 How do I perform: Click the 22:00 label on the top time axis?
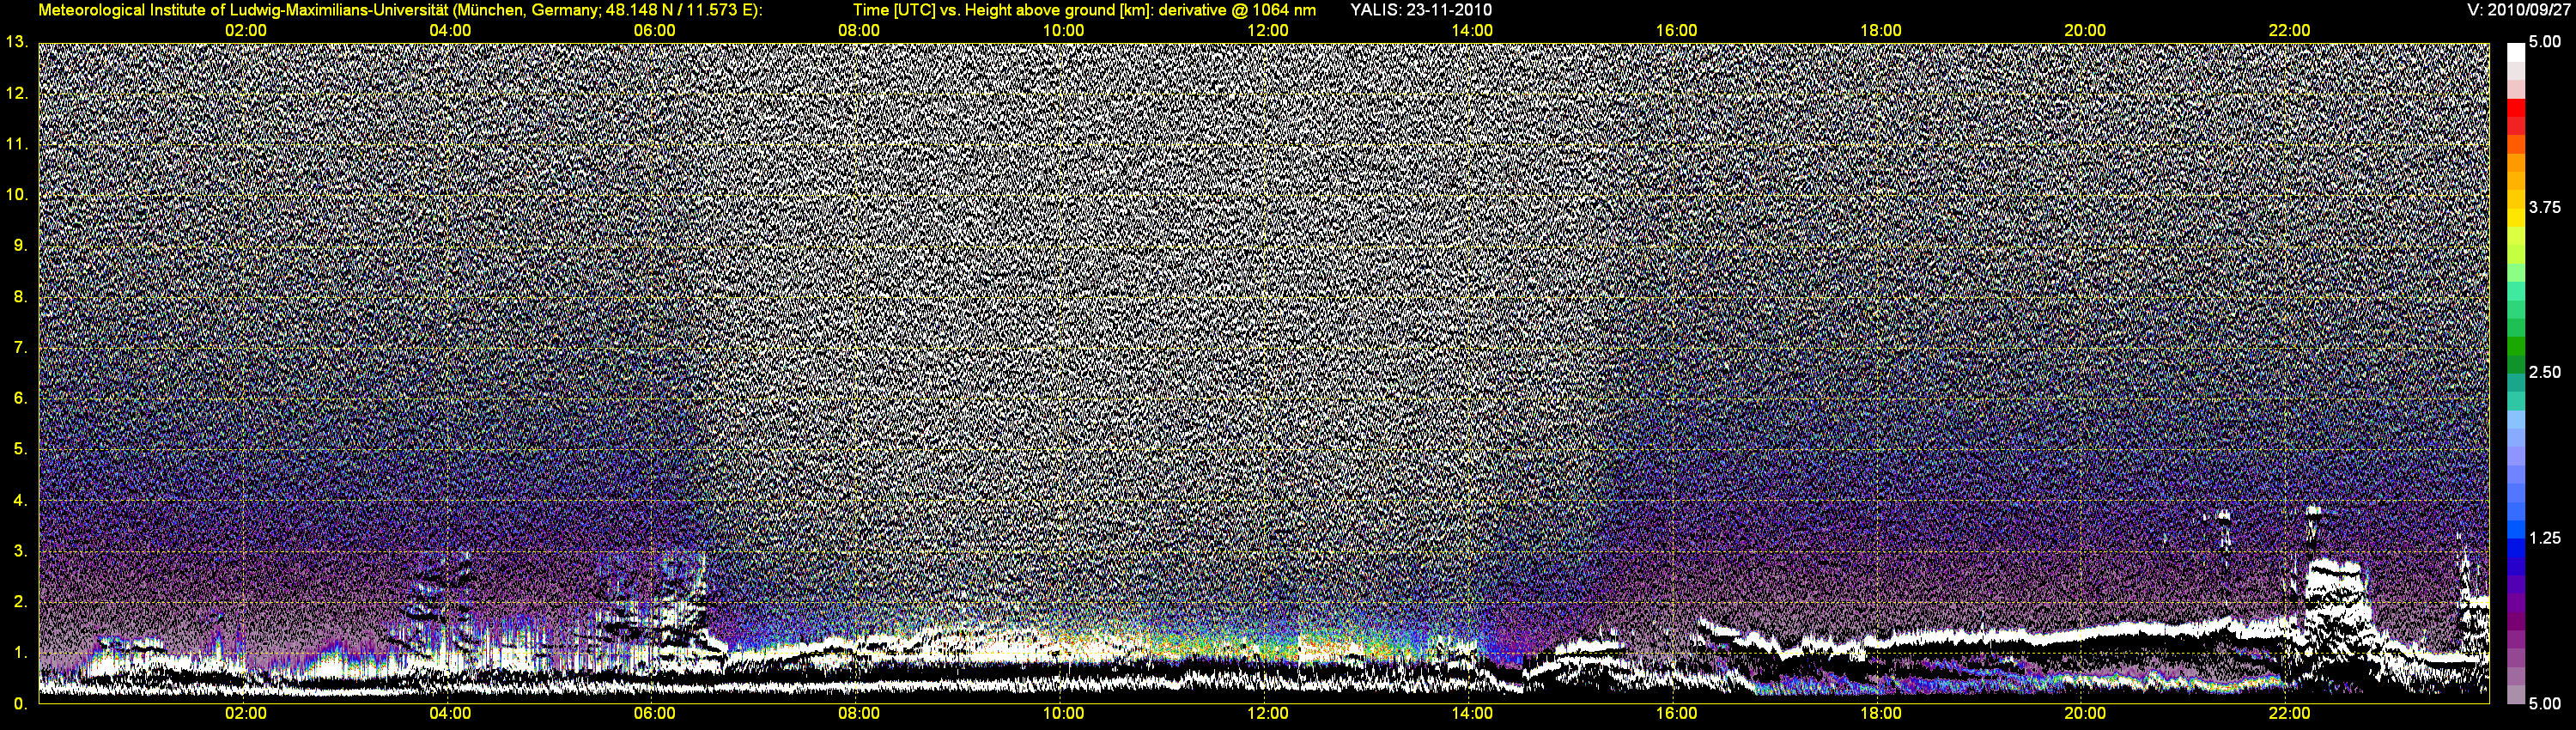(2289, 31)
